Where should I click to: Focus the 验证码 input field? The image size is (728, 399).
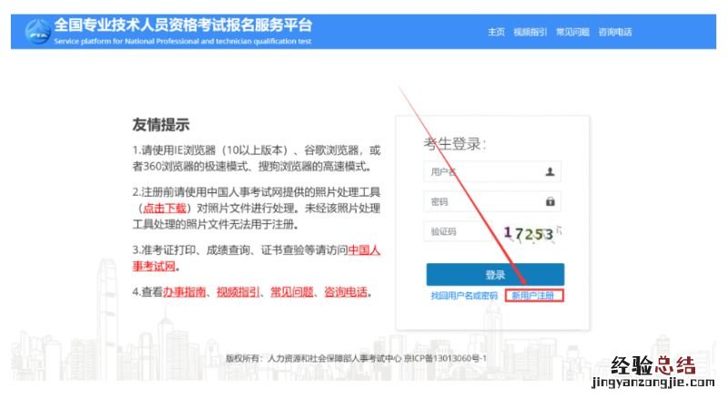(x=460, y=231)
